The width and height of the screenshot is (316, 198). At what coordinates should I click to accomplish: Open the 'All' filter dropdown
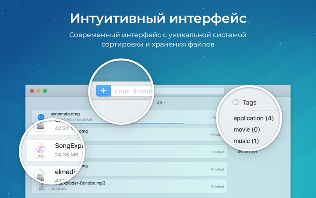coord(162,103)
